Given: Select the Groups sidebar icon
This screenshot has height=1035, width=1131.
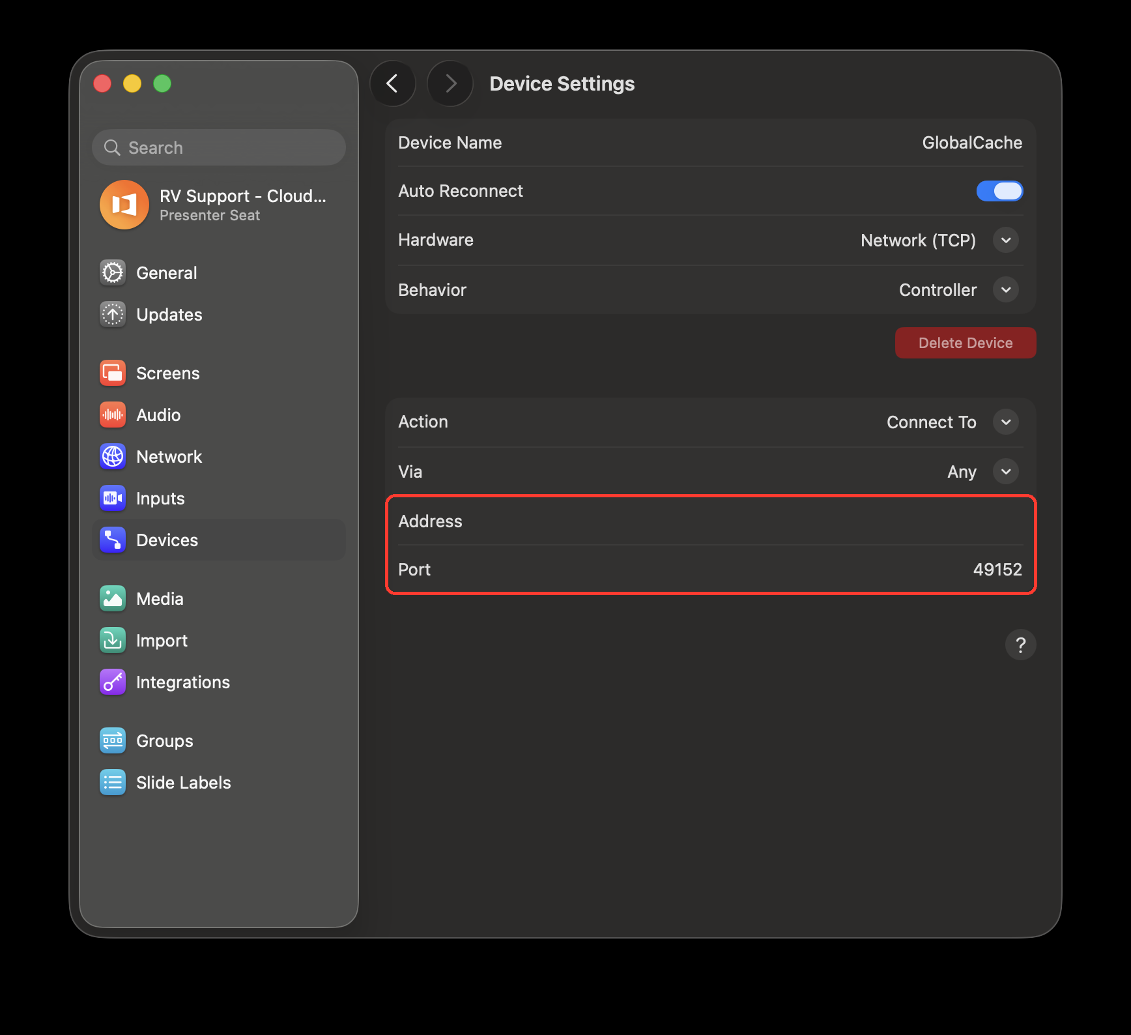Looking at the screenshot, I should coord(113,740).
